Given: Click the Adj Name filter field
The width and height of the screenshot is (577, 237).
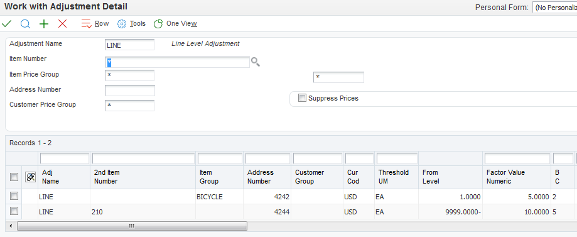Looking at the screenshot, I should point(65,158).
